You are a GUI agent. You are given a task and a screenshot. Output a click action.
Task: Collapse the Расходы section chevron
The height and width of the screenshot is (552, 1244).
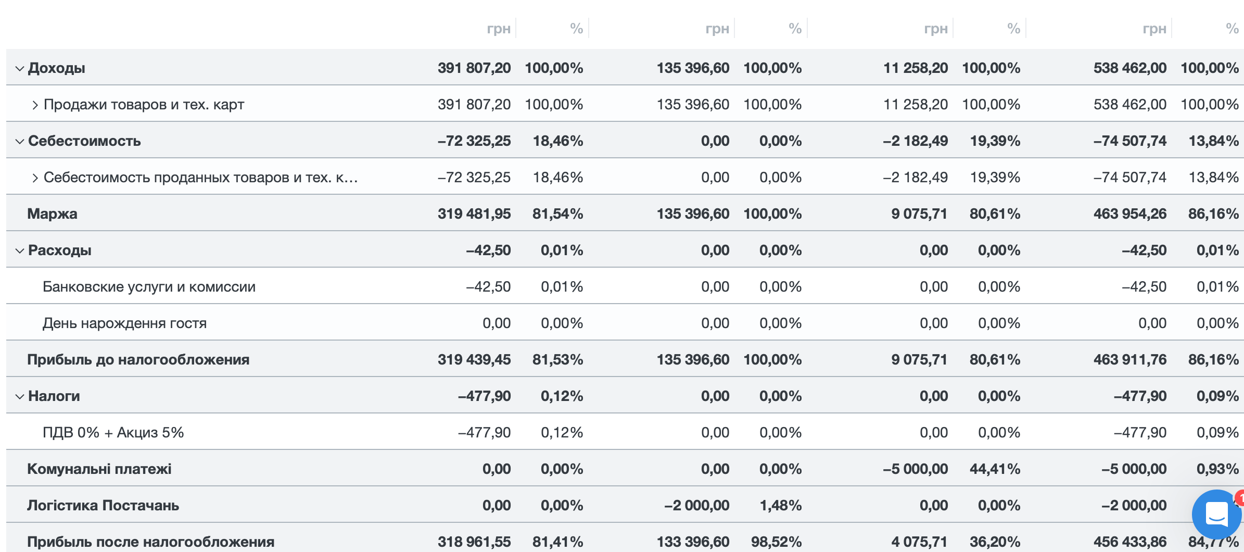[20, 250]
